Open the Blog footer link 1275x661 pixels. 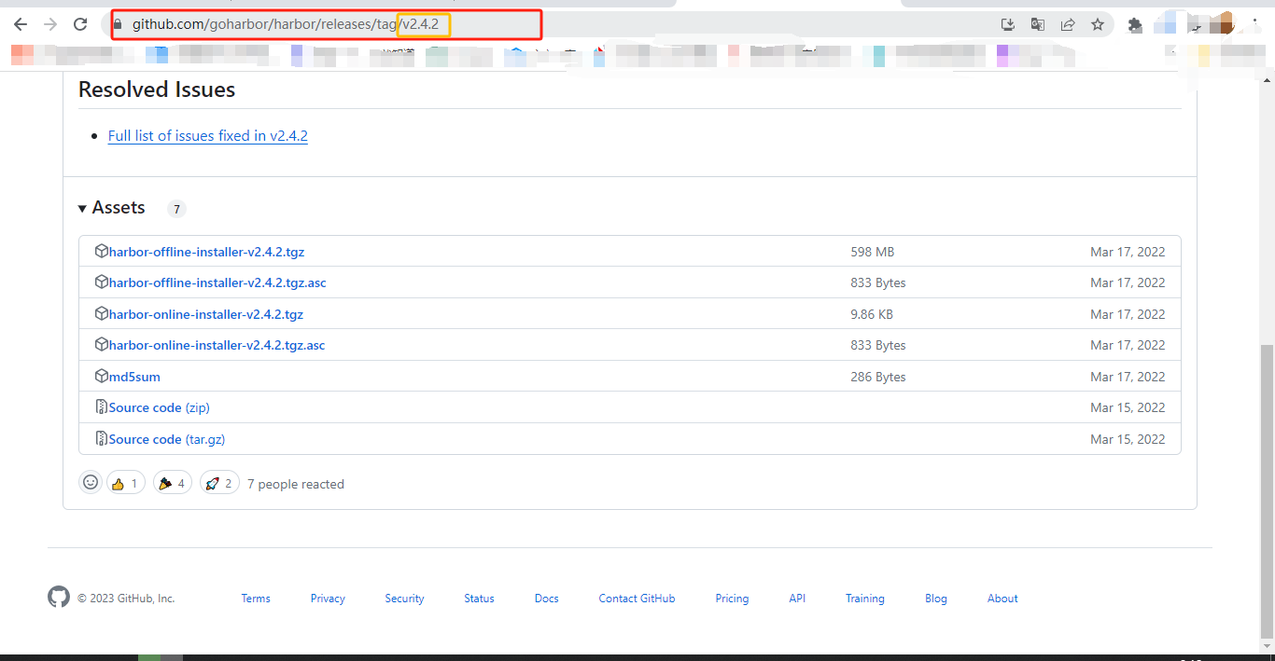[x=936, y=599]
